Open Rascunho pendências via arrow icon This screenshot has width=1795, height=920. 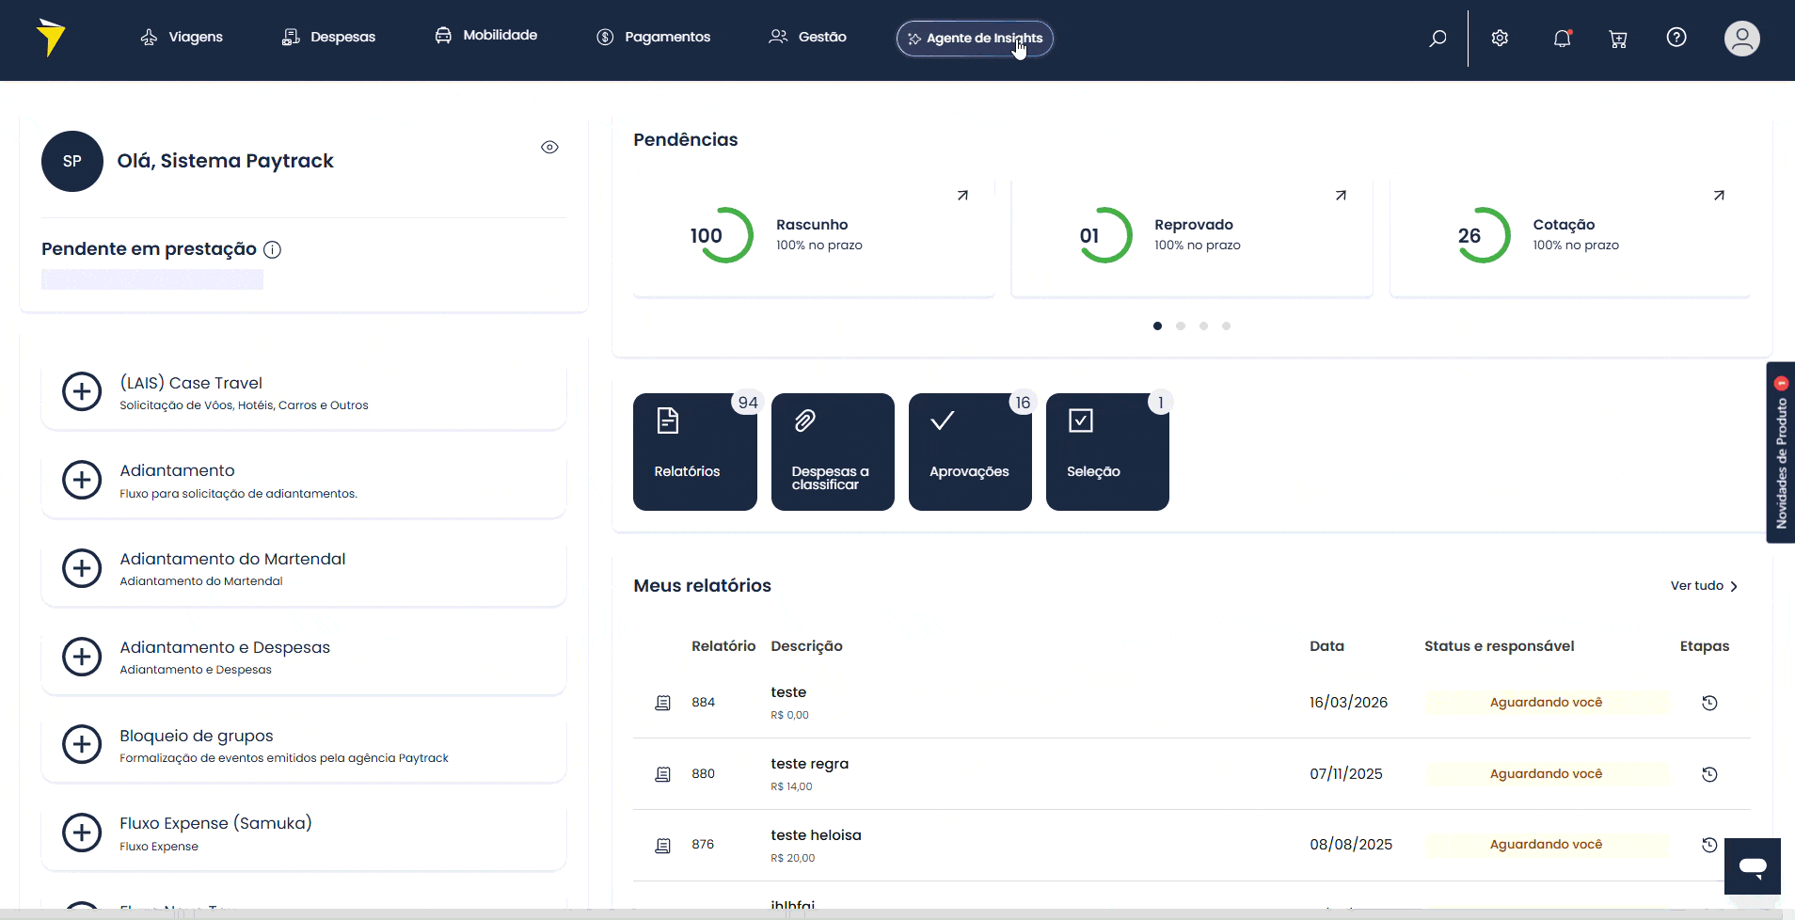pyautogui.click(x=962, y=196)
